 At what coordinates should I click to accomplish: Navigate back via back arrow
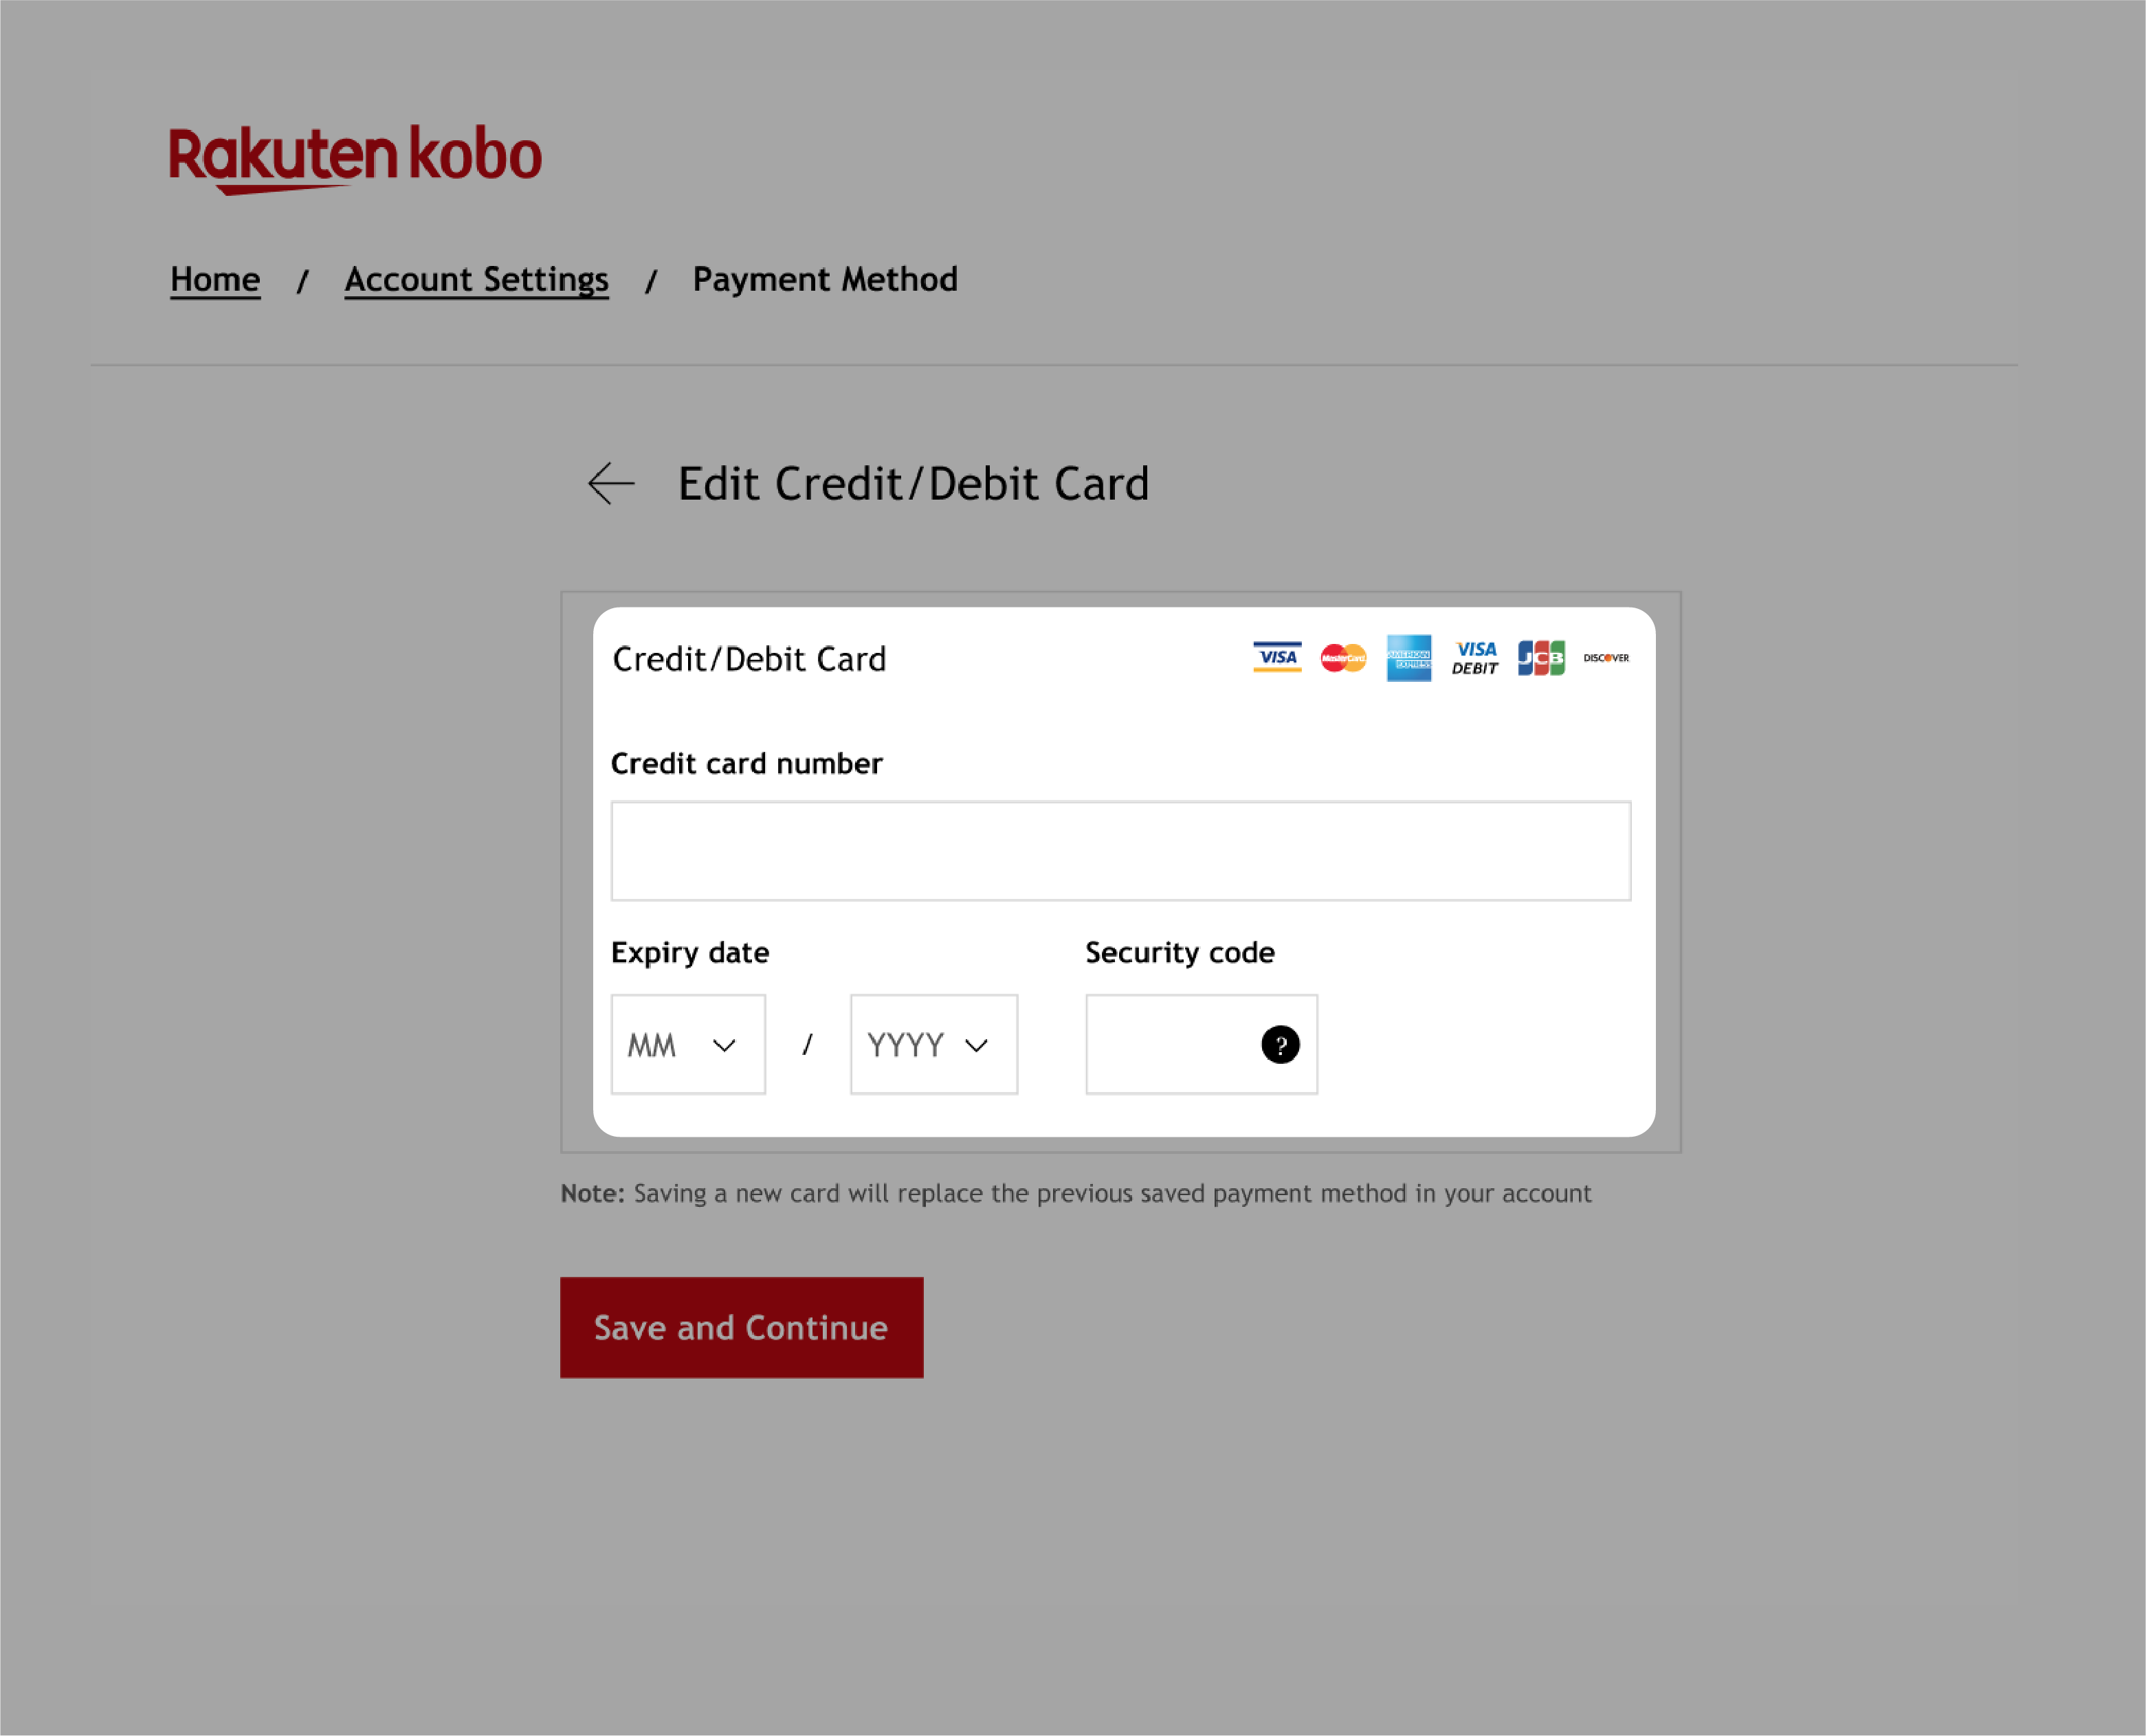[610, 482]
